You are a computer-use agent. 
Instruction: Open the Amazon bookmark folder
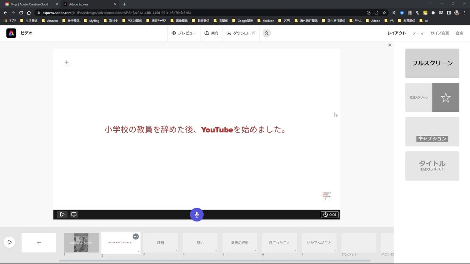[x=50, y=21]
